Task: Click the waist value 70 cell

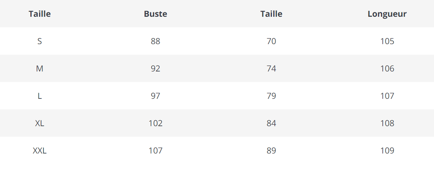Action: point(271,41)
